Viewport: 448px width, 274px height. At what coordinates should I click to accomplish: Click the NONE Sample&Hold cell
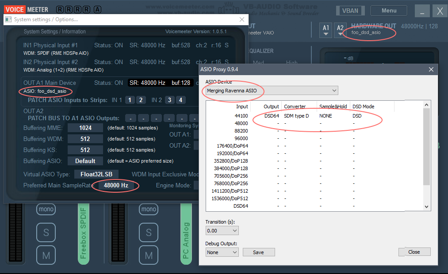(325, 116)
